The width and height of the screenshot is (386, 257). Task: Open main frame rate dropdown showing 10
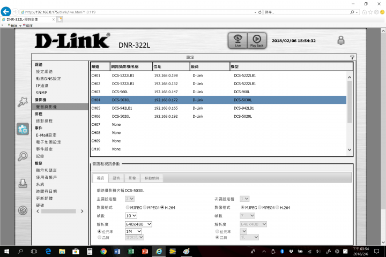point(131,216)
